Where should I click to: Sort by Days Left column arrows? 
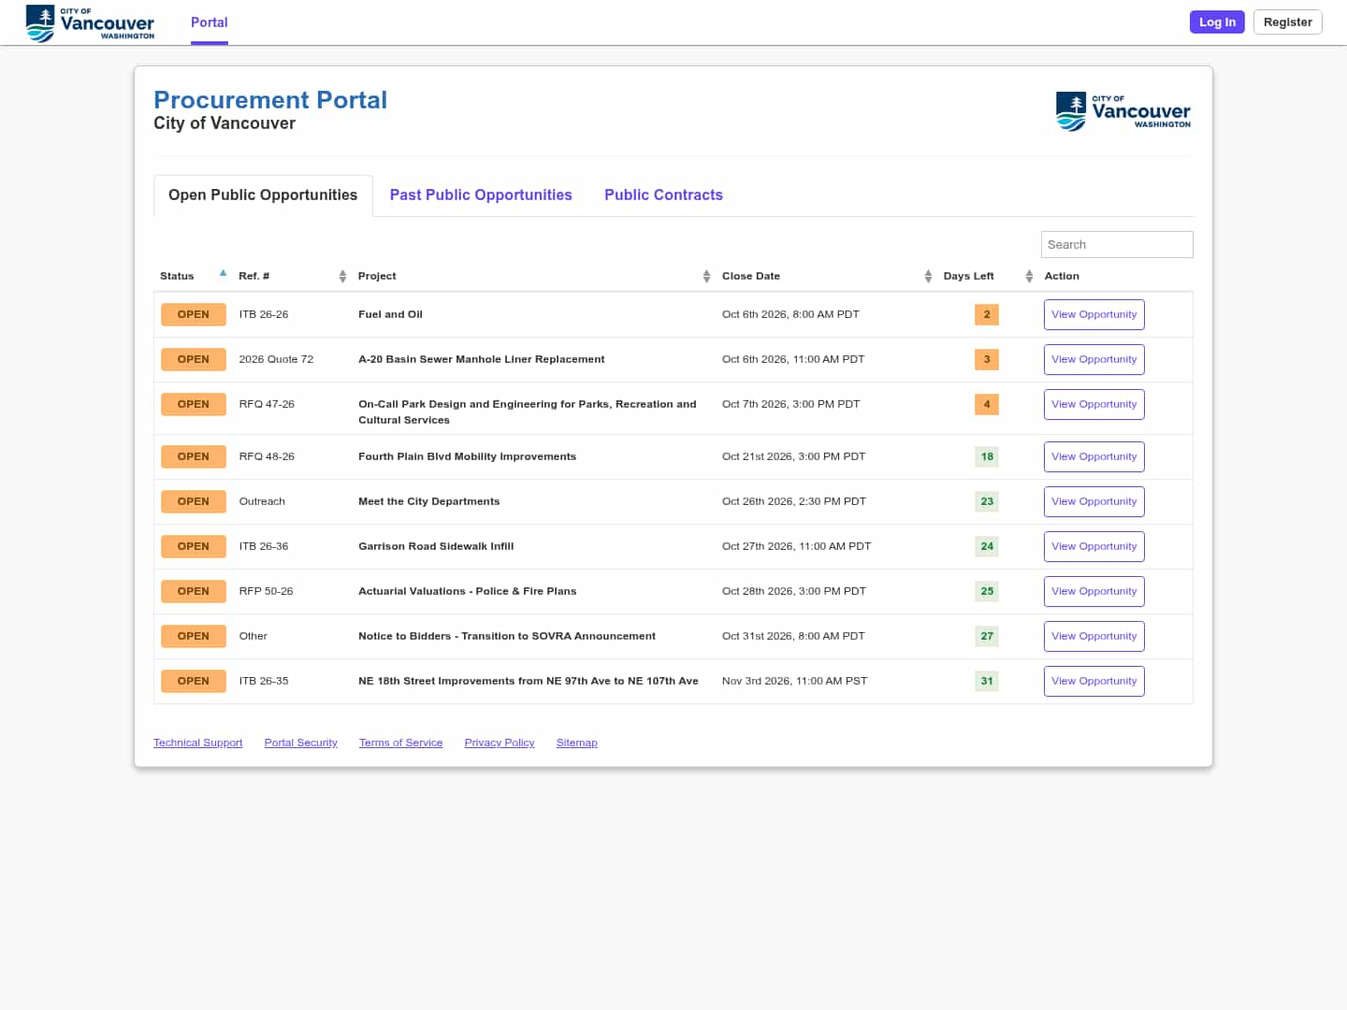[1029, 276]
